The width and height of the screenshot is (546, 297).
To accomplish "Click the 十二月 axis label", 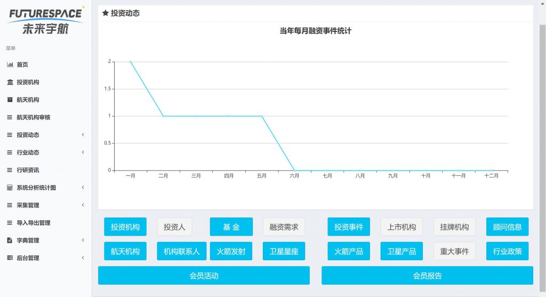I will coord(491,176).
